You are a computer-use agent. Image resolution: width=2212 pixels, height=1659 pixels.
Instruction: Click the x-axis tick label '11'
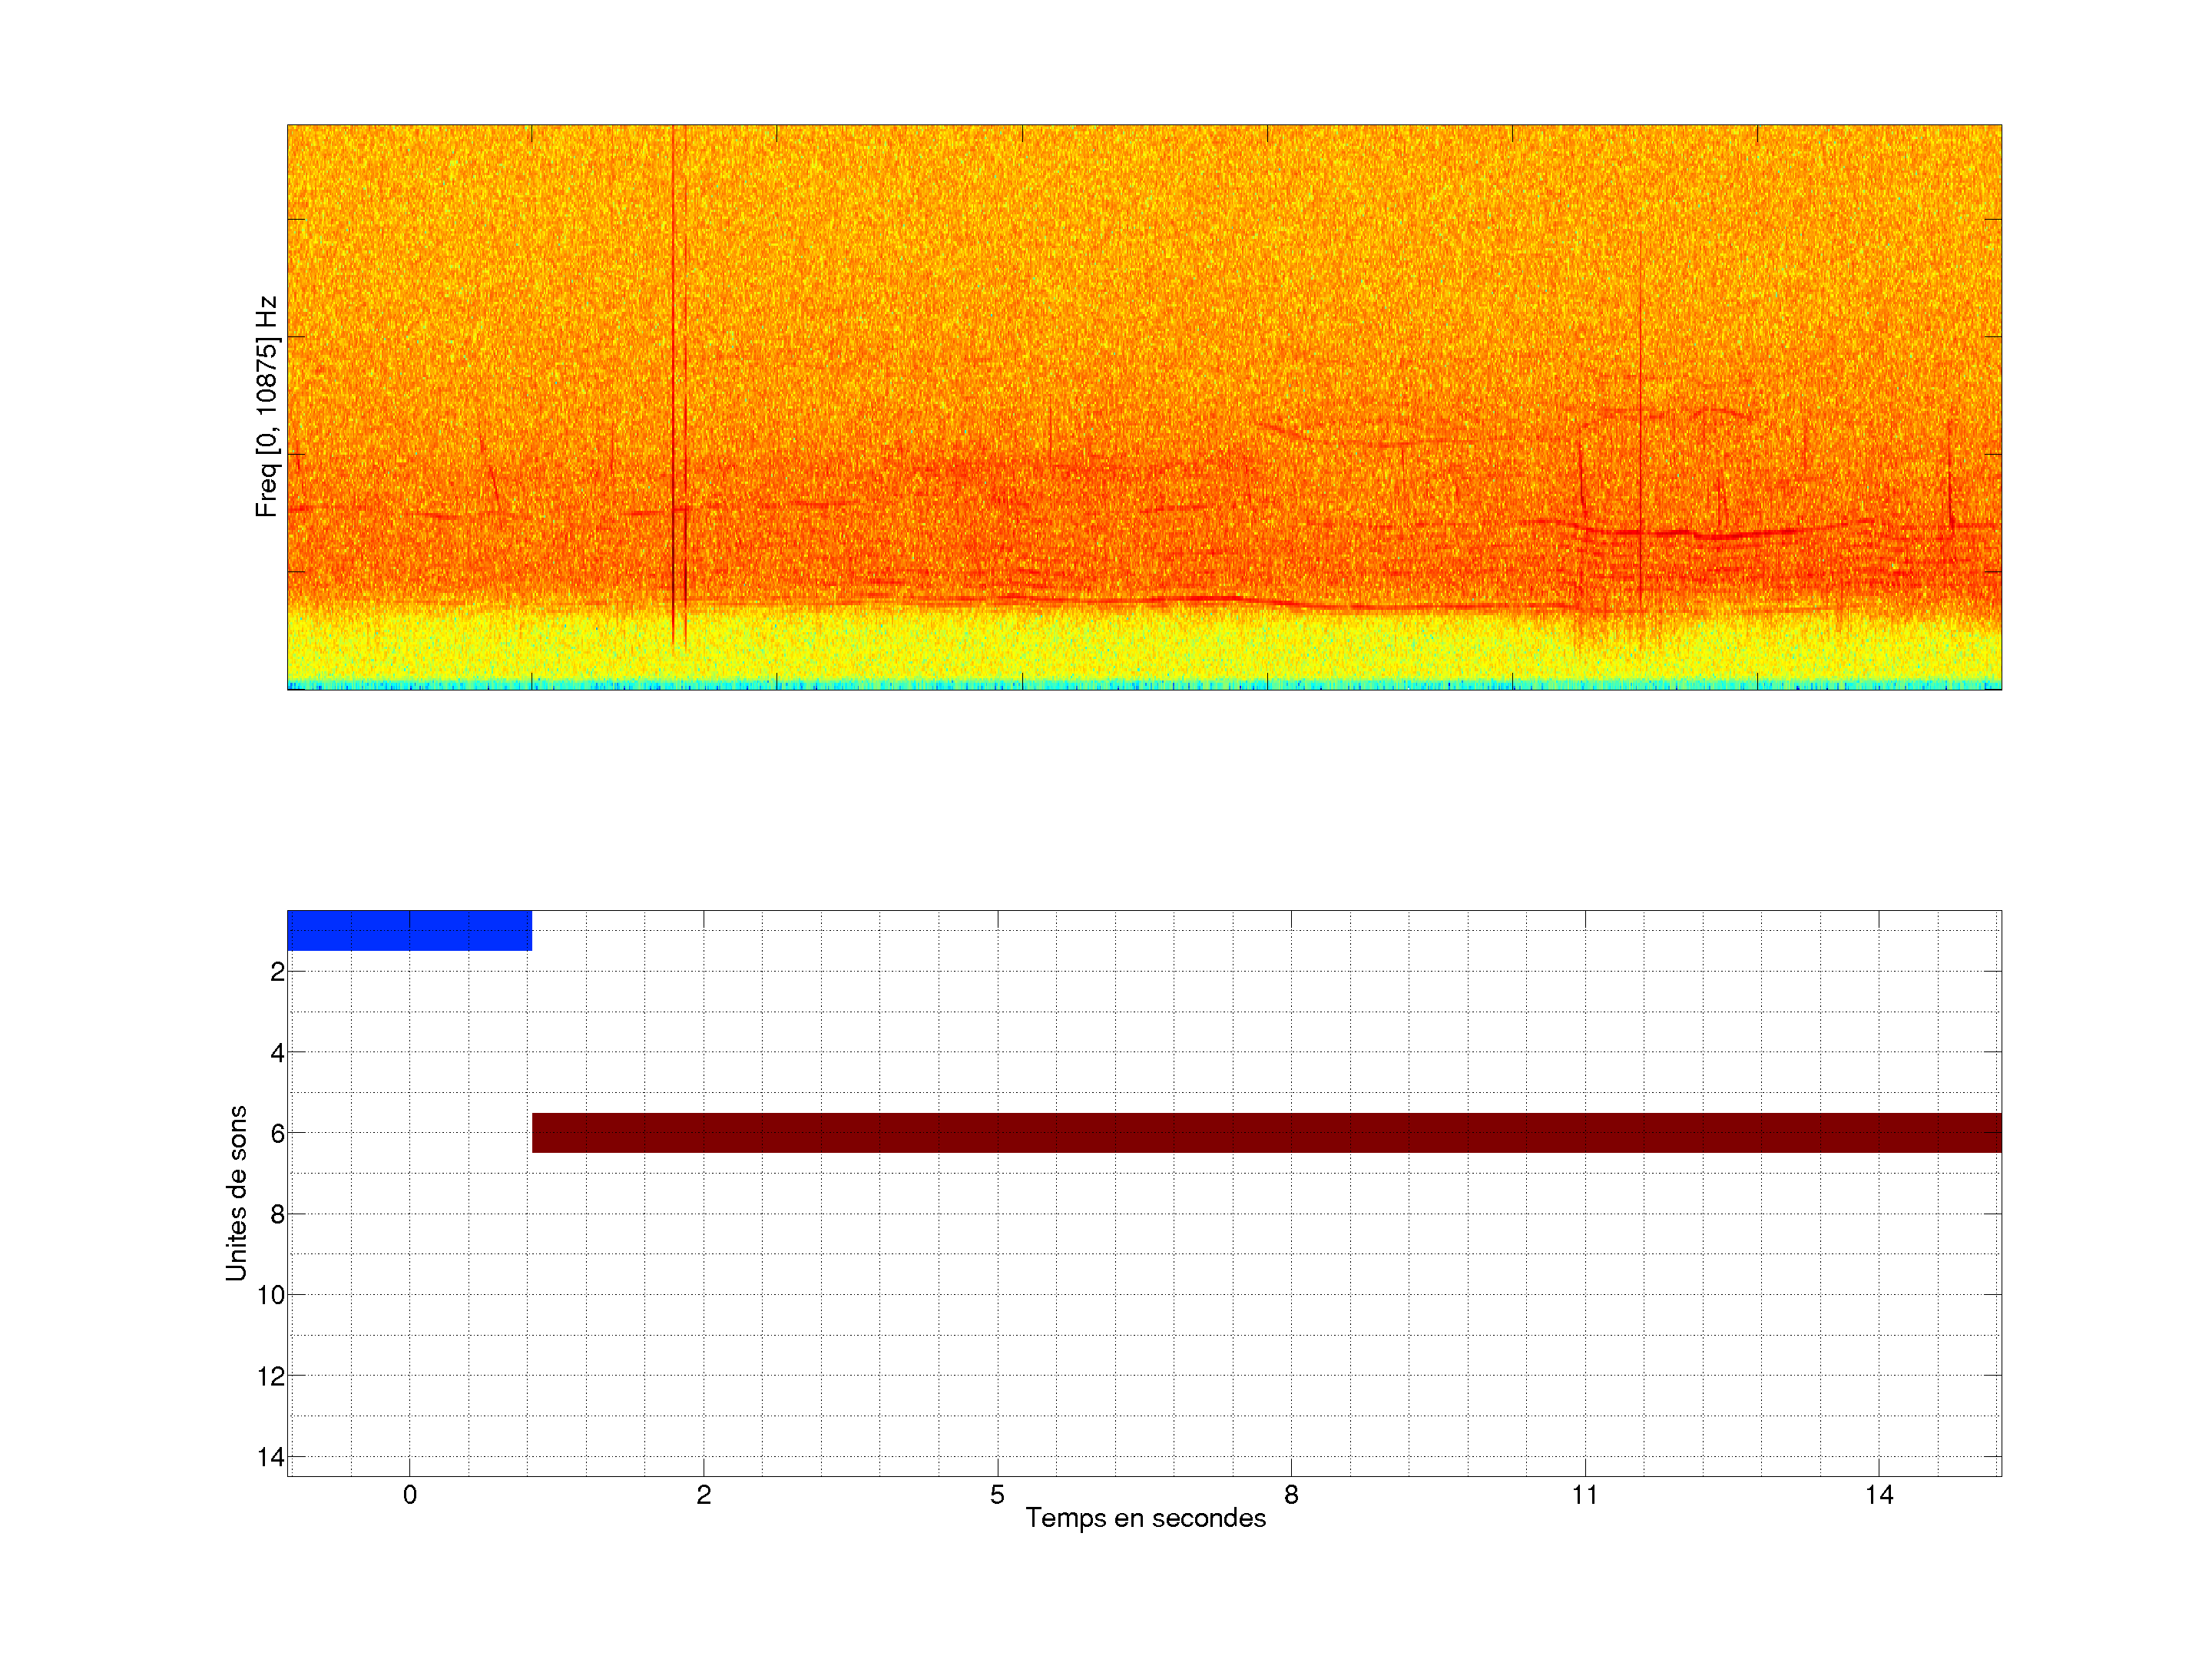pos(1584,1495)
